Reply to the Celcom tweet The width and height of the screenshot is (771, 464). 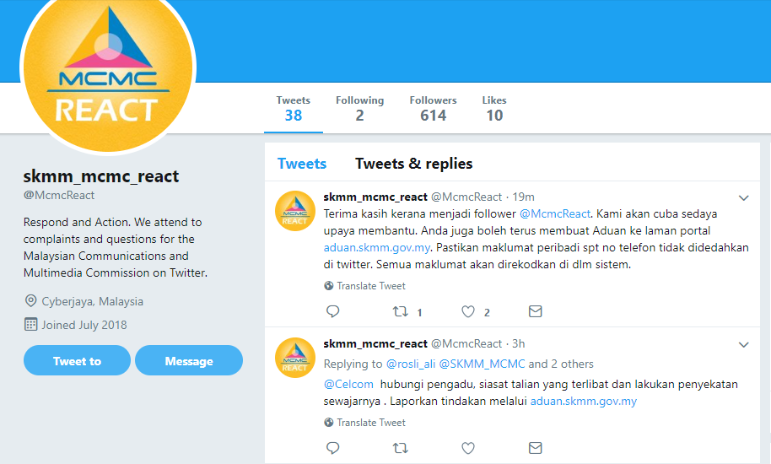click(332, 448)
